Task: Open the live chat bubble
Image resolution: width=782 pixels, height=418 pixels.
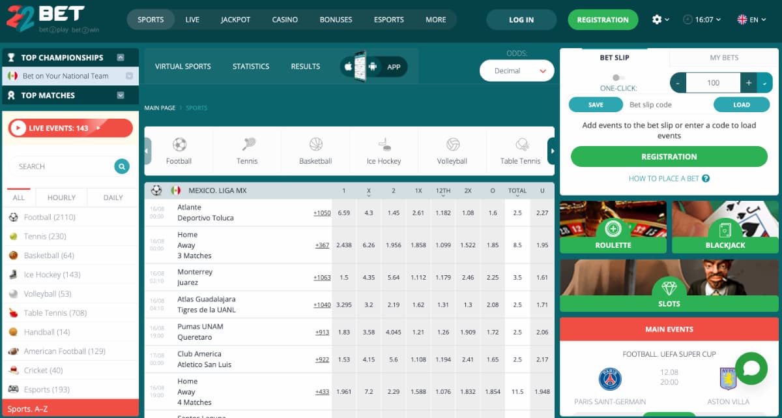Action: click(x=751, y=368)
